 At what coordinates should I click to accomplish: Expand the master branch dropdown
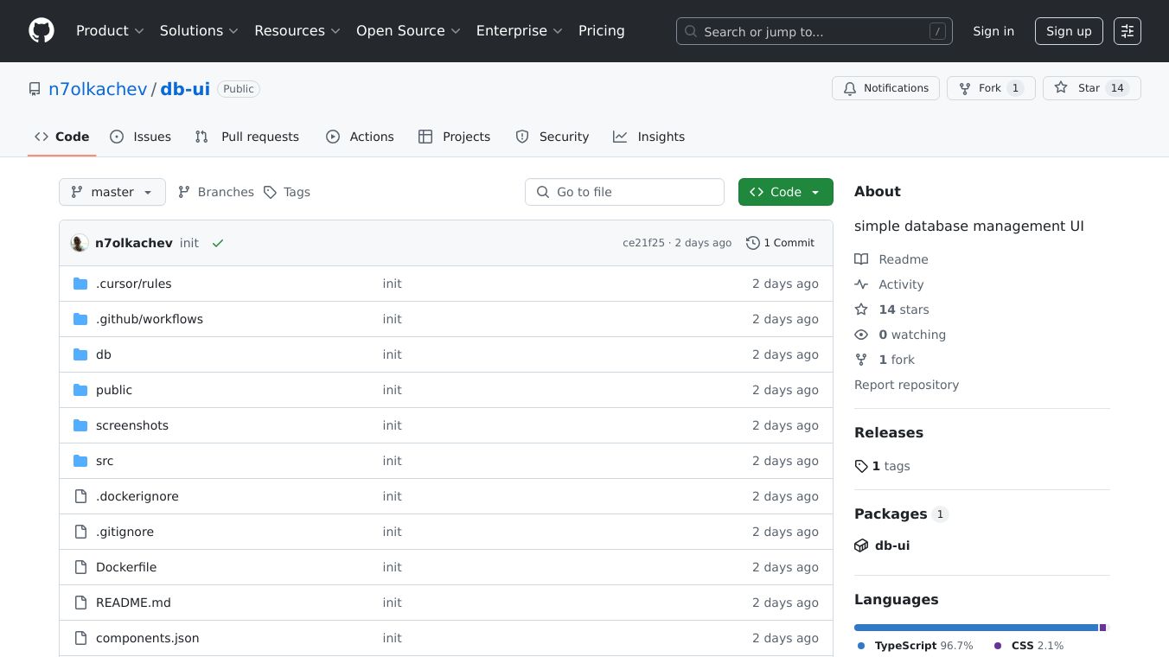click(x=112, y=192)
